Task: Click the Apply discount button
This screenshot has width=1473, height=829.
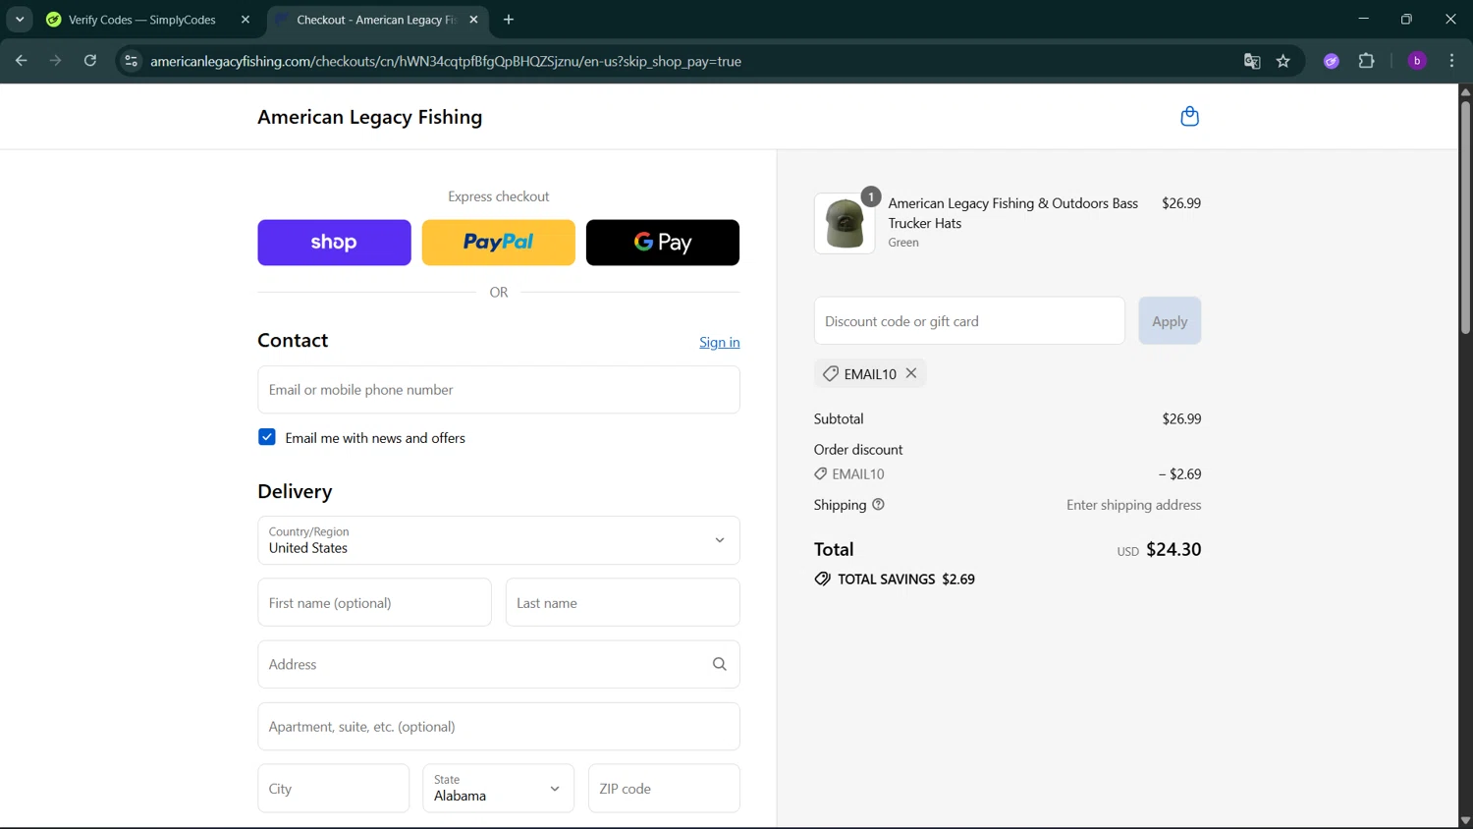Action: click(1170, 321)
